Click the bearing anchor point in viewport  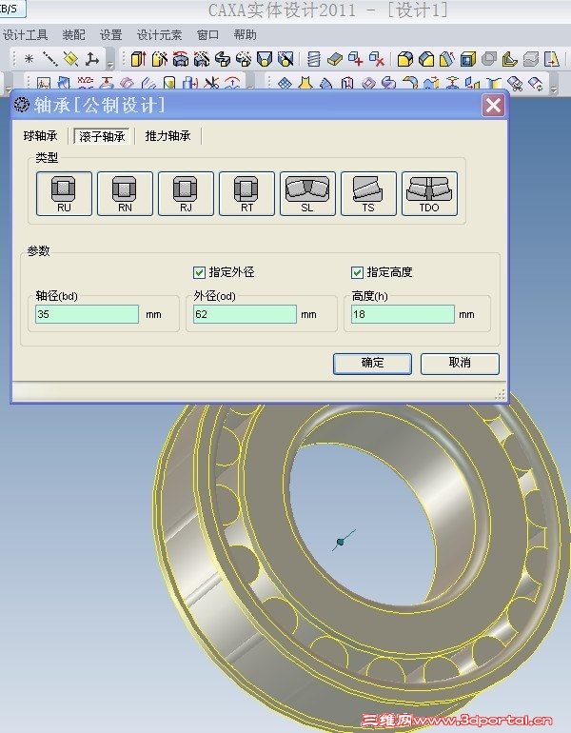click(x=340, y=542)
